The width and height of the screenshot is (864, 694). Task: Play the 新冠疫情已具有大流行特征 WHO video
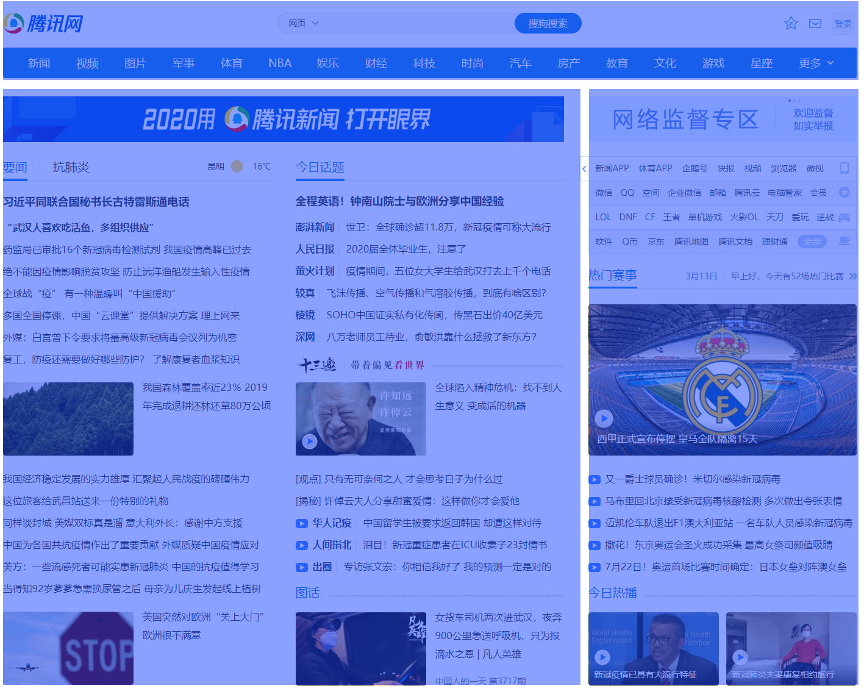603,658
